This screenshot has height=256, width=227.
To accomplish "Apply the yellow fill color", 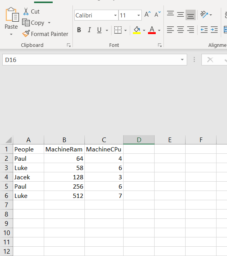I will 137,30.
